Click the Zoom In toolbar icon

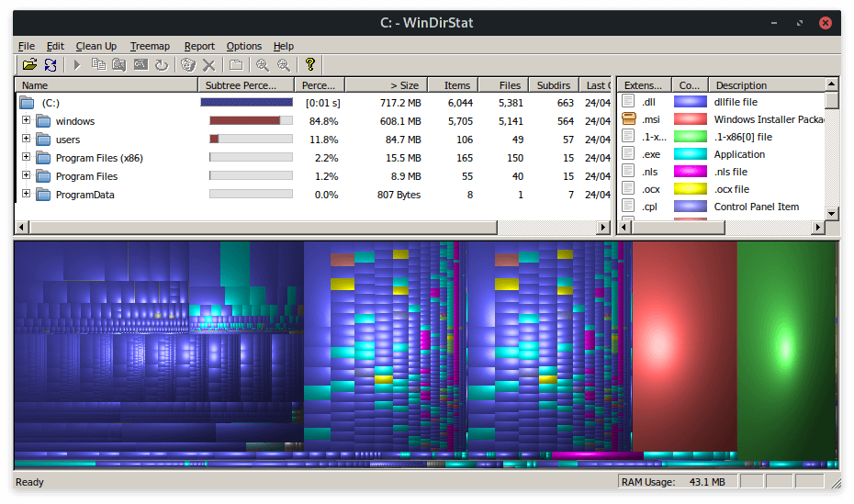point(263,65)
